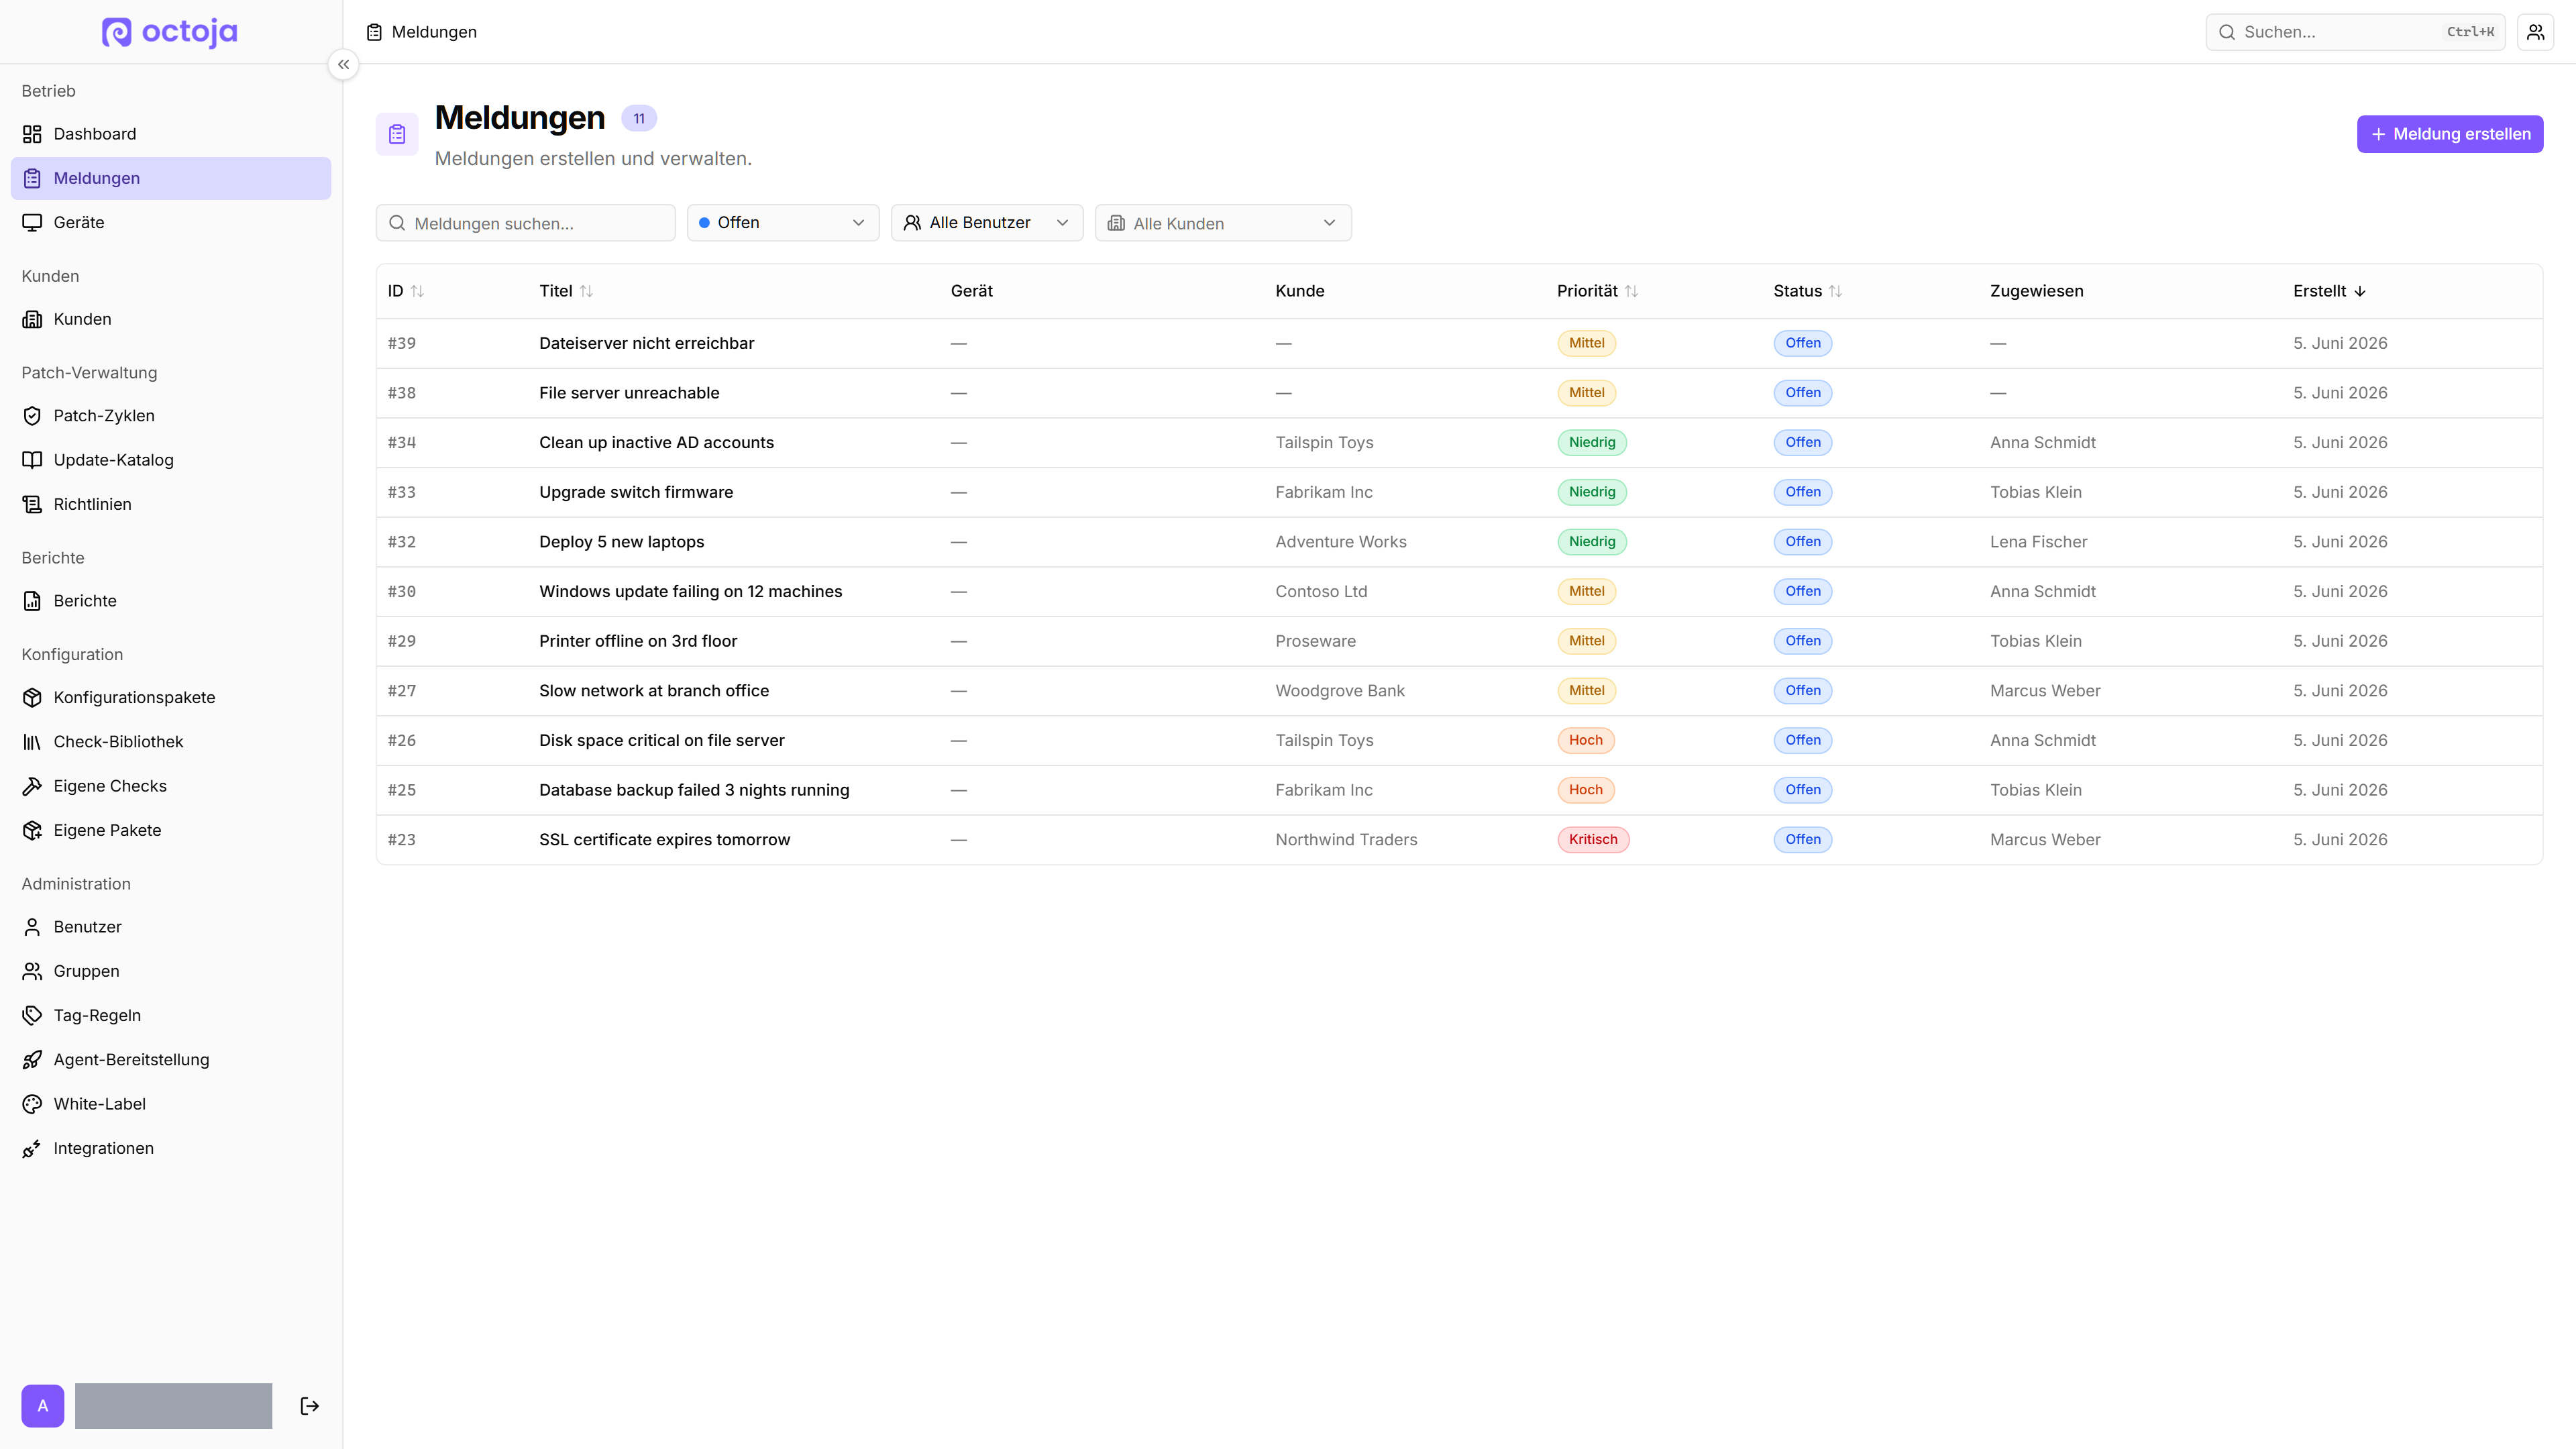Open Berichte sidebar entry
This screenshot has width=2576, height=1449.
(171, 601)
